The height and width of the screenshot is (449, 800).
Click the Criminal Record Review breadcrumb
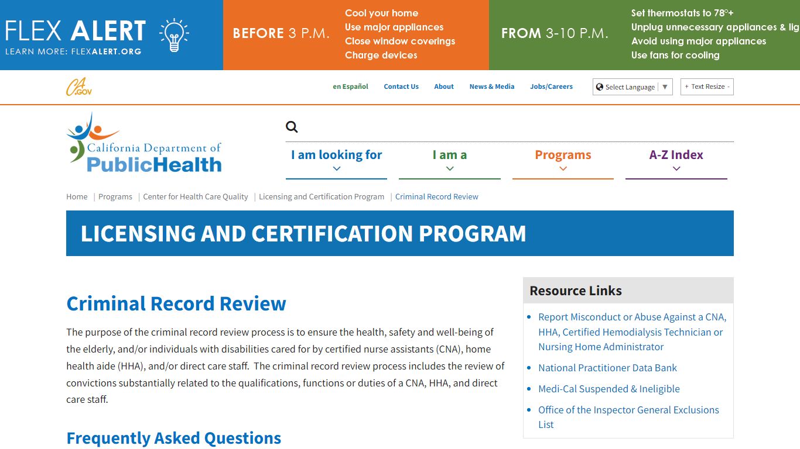tap(437, 196)
